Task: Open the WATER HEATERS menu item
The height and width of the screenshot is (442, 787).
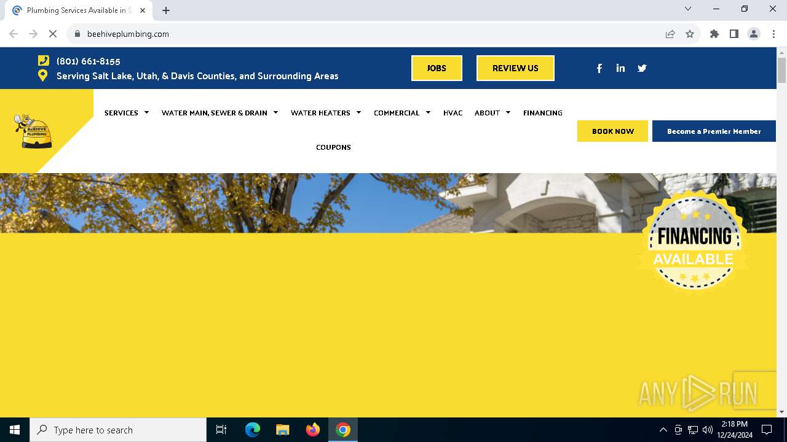Action: point(320,113)
